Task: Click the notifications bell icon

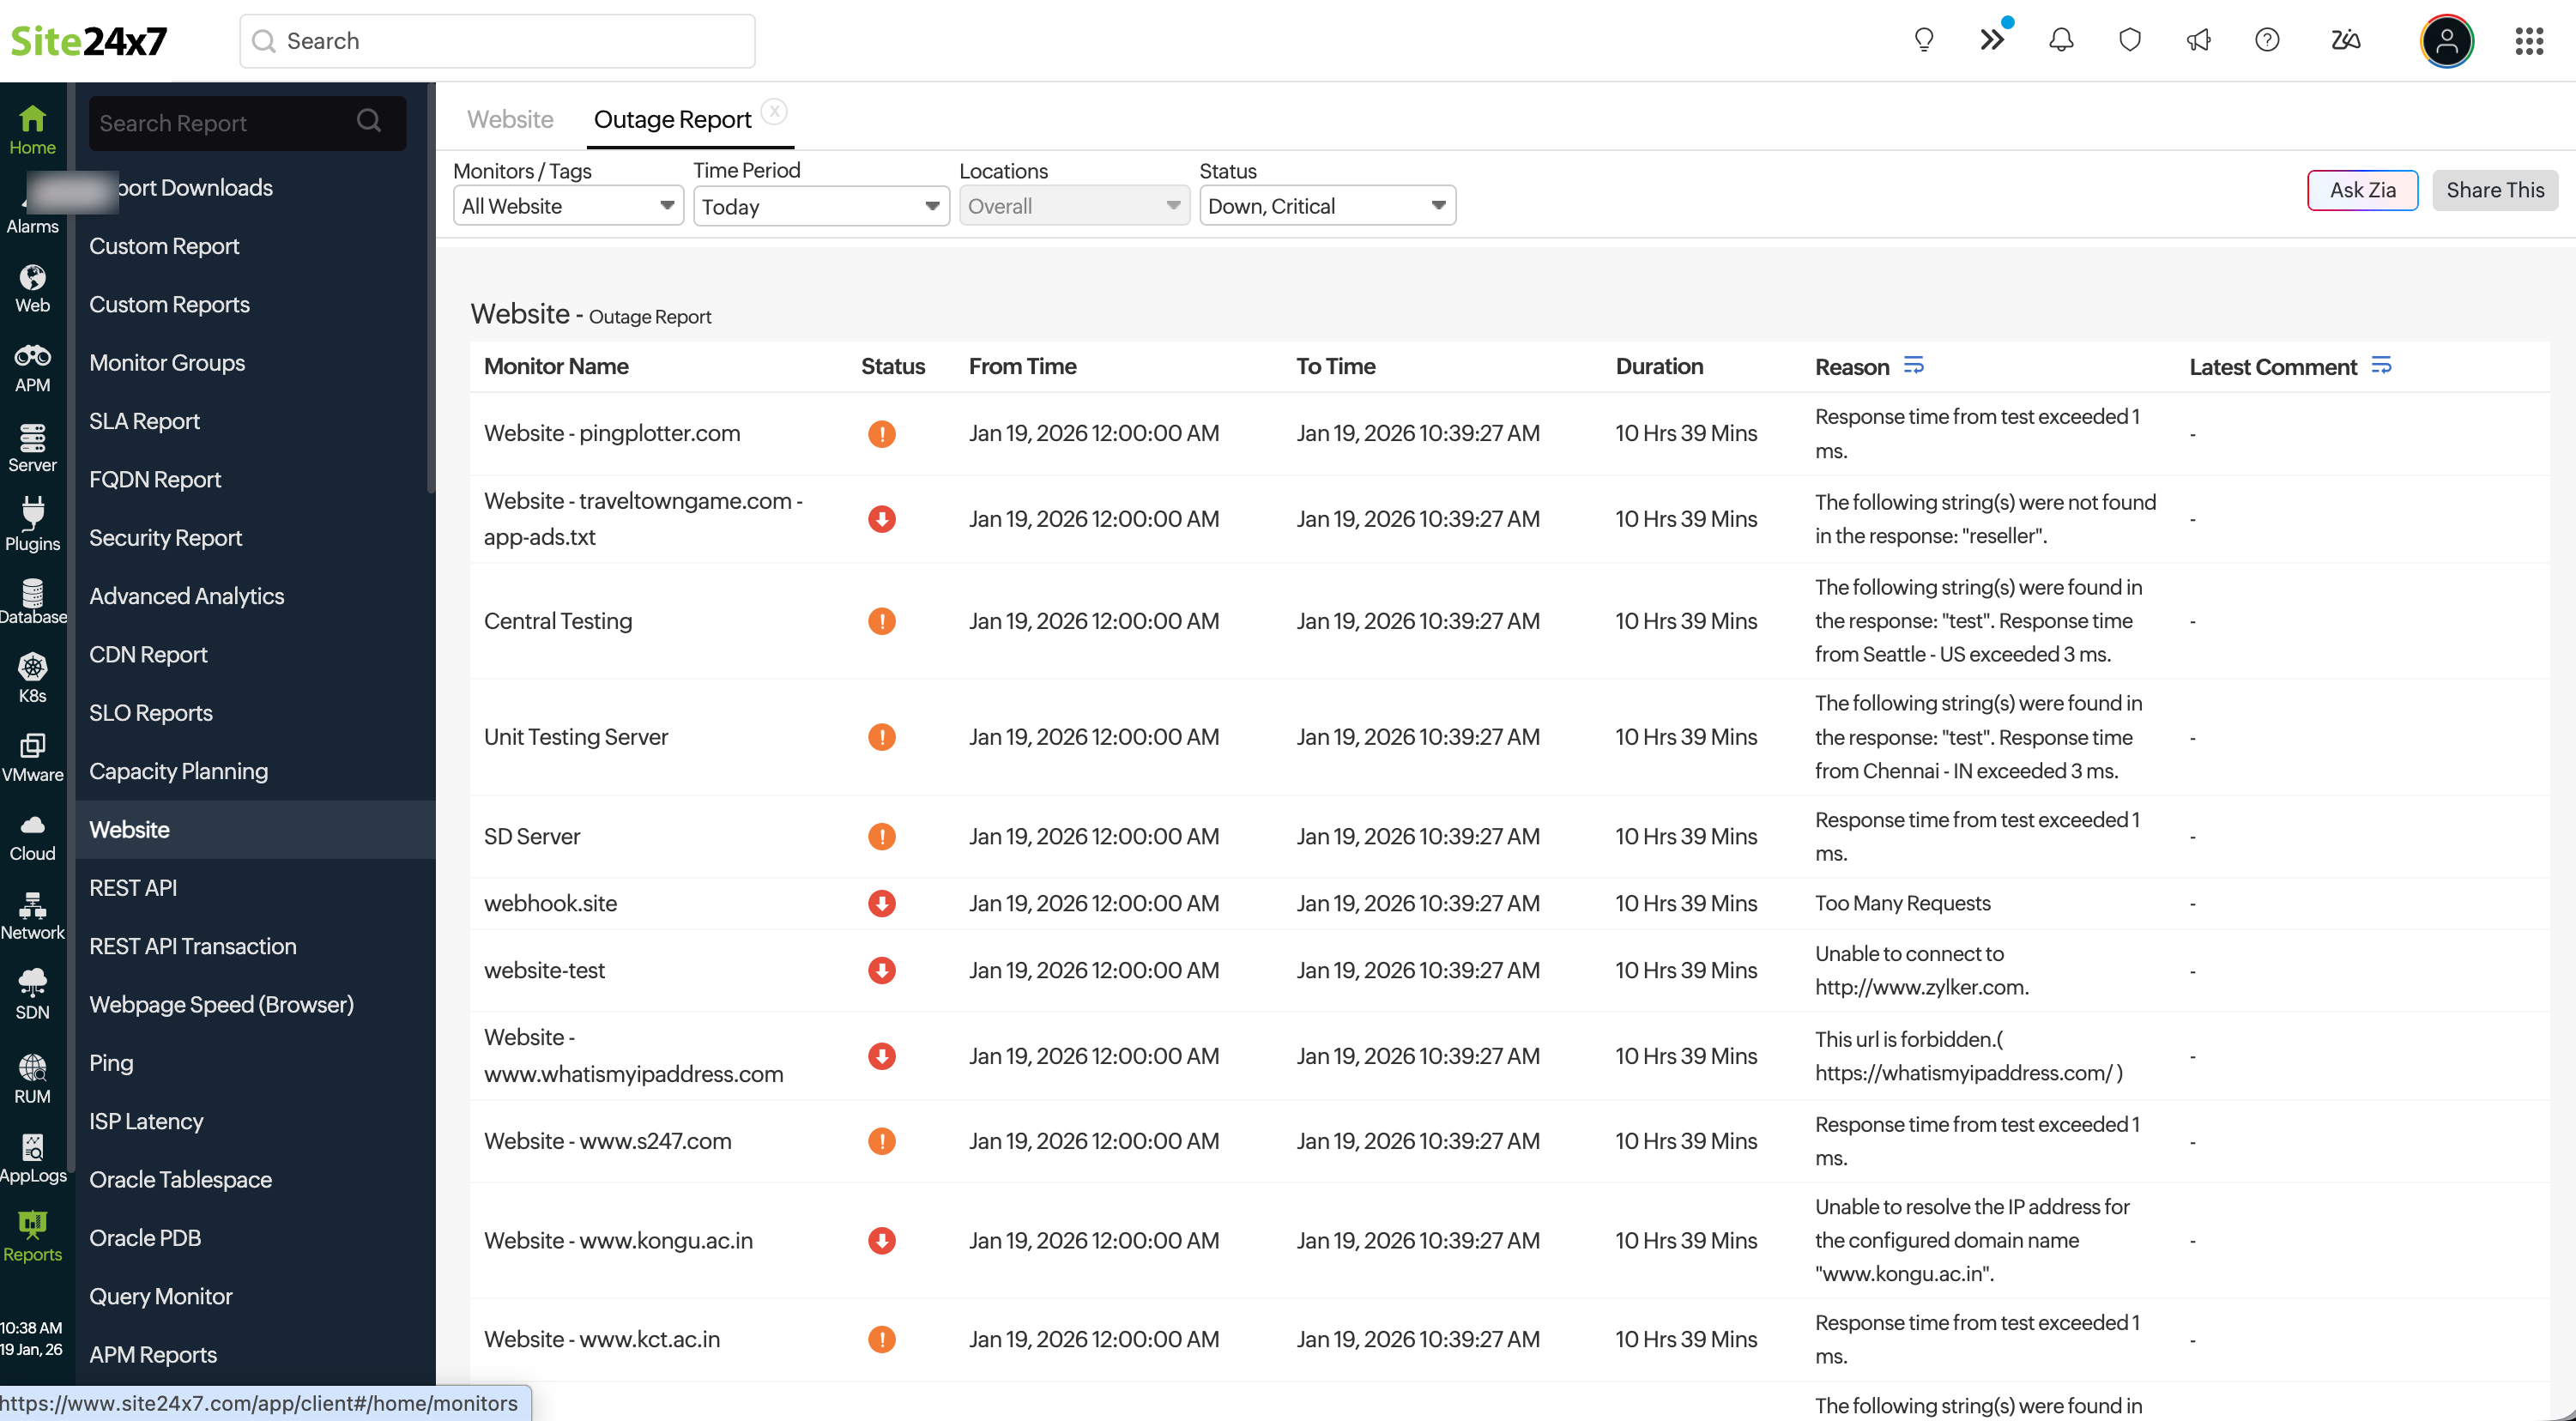Action: pyautogui.click(x=2060, y=40)
